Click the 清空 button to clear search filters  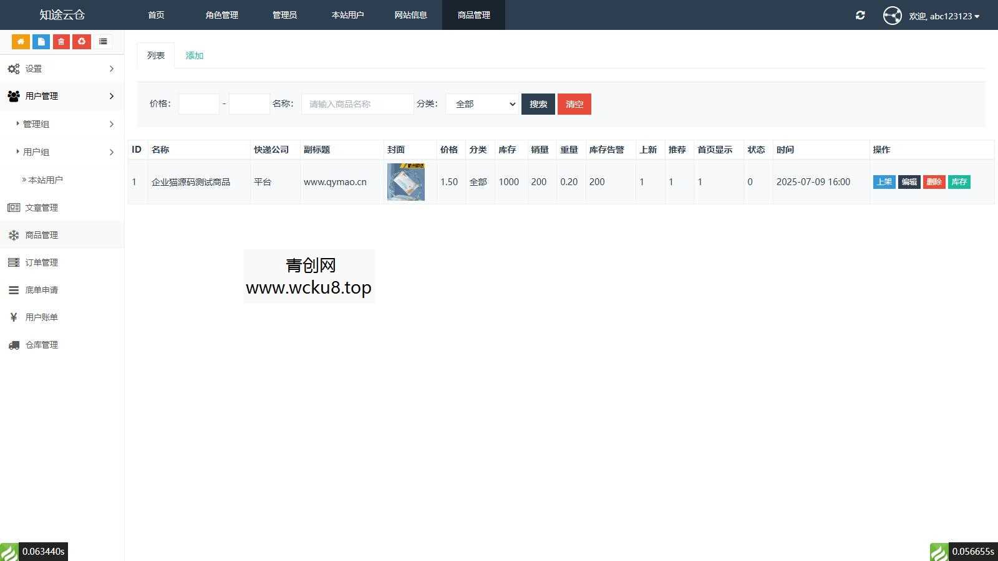[x=574, y=104]
